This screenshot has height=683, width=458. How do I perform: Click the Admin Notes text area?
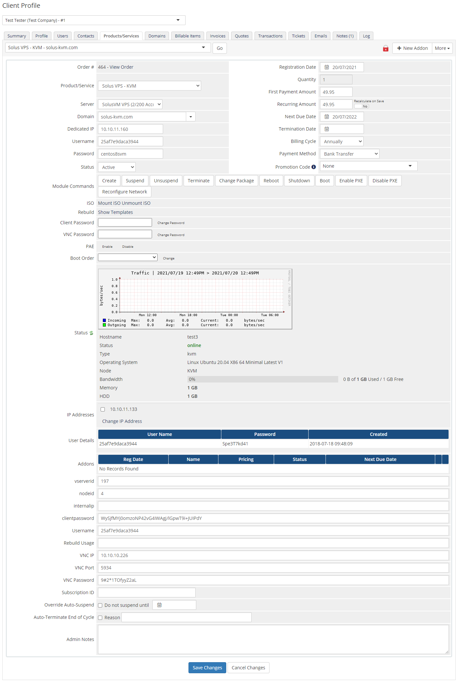(x=273, y=639)
